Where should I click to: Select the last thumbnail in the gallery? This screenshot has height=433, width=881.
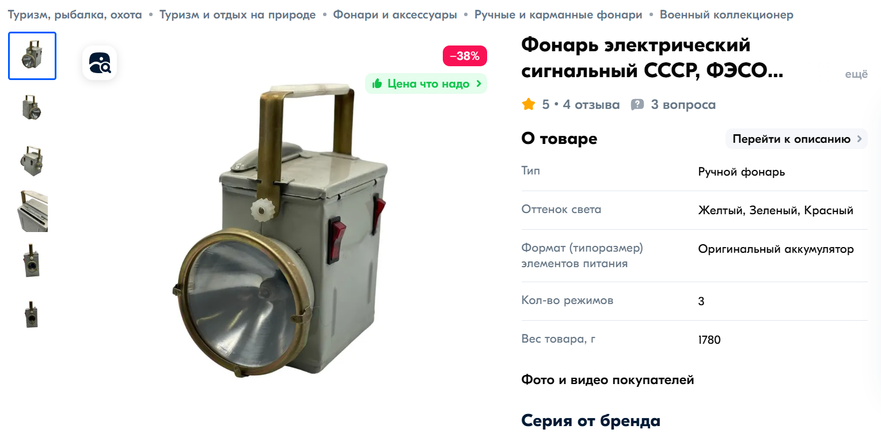point(32,313)
